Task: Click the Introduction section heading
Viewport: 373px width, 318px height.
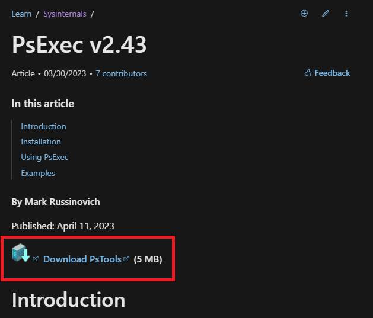Action: coord(69,300)
